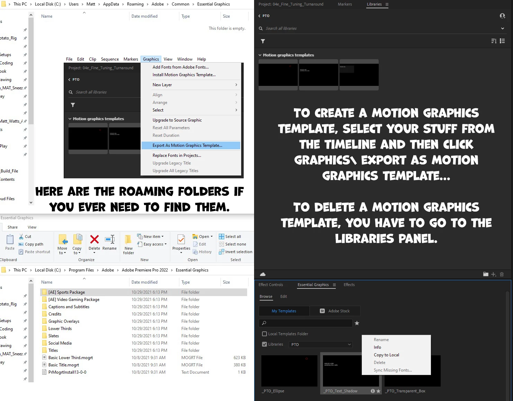This screenshot has height=401, width=513.
Task: Open the Easy access dropdown in Explorer ribbon
Action: tap(152, 244)
